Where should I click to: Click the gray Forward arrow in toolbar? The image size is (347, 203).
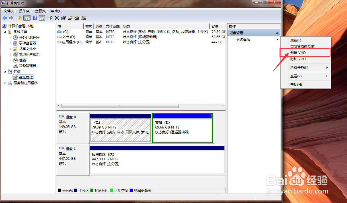(x=11, y=18)
